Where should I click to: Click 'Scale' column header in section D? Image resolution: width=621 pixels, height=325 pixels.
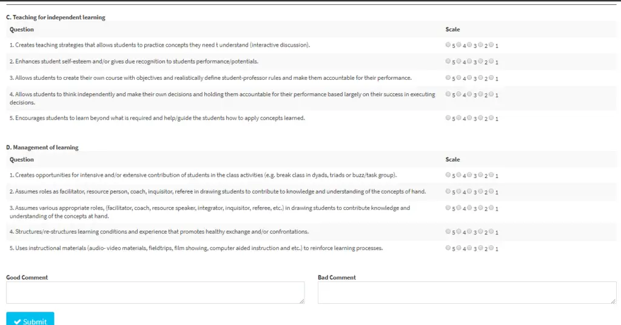pos(452,159)
